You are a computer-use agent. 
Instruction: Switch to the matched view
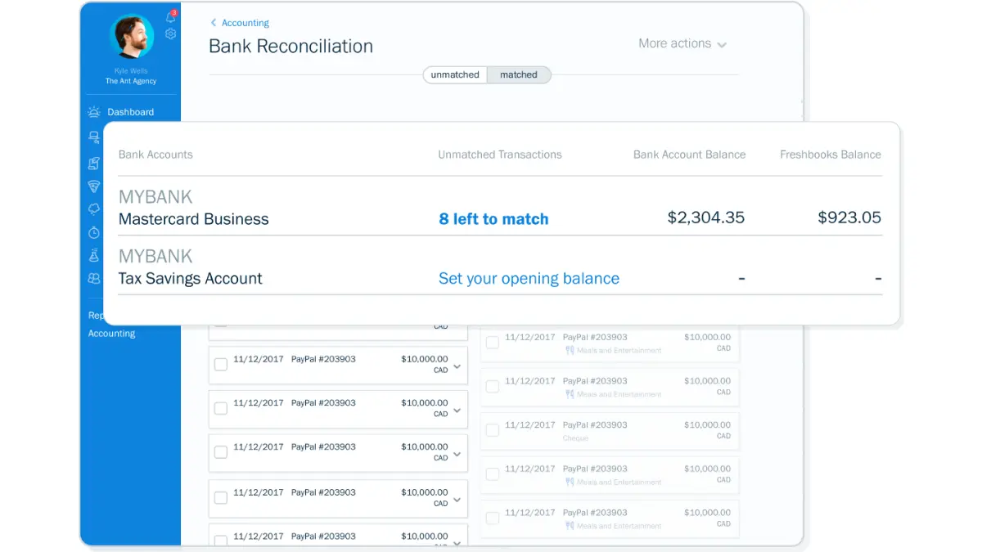[x=519, y=74]
